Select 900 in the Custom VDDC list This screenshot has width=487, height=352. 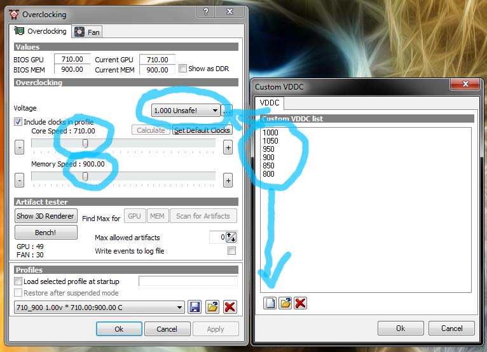click(x=269, y=158)
